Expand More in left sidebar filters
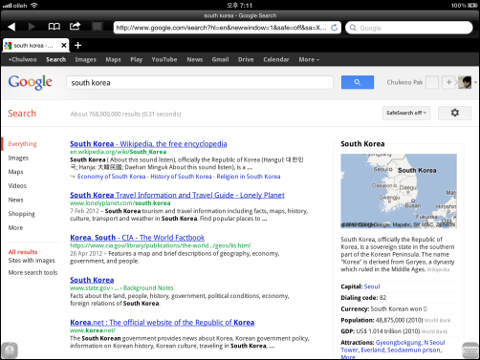480x360 pixels. [15, 227]
